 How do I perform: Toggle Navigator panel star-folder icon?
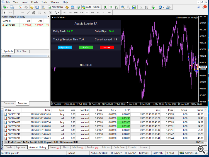[x=31, y=7]
